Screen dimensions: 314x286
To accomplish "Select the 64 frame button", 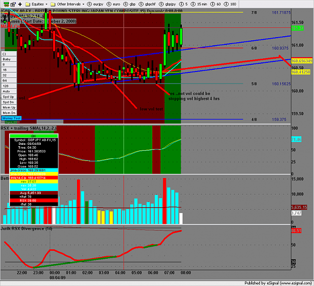I will (9, 80).
